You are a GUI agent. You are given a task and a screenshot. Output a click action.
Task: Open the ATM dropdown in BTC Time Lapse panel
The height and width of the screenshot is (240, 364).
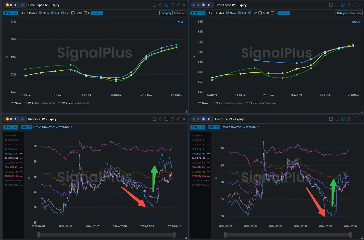coord(11,13)
